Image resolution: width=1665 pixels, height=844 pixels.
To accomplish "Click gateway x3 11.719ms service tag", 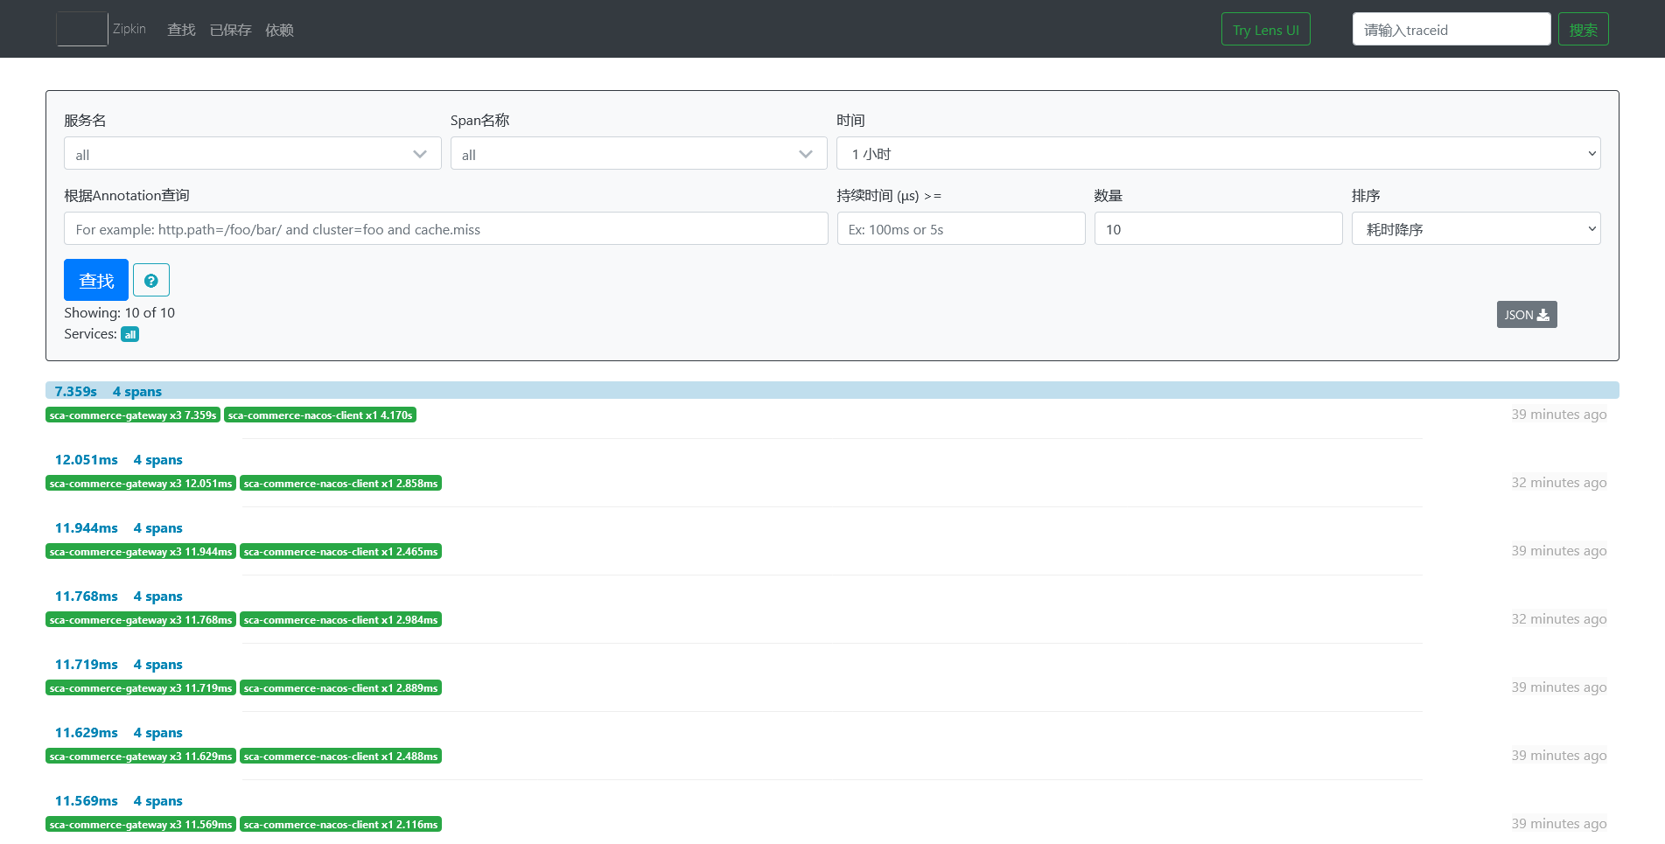I will pos(141,687).
